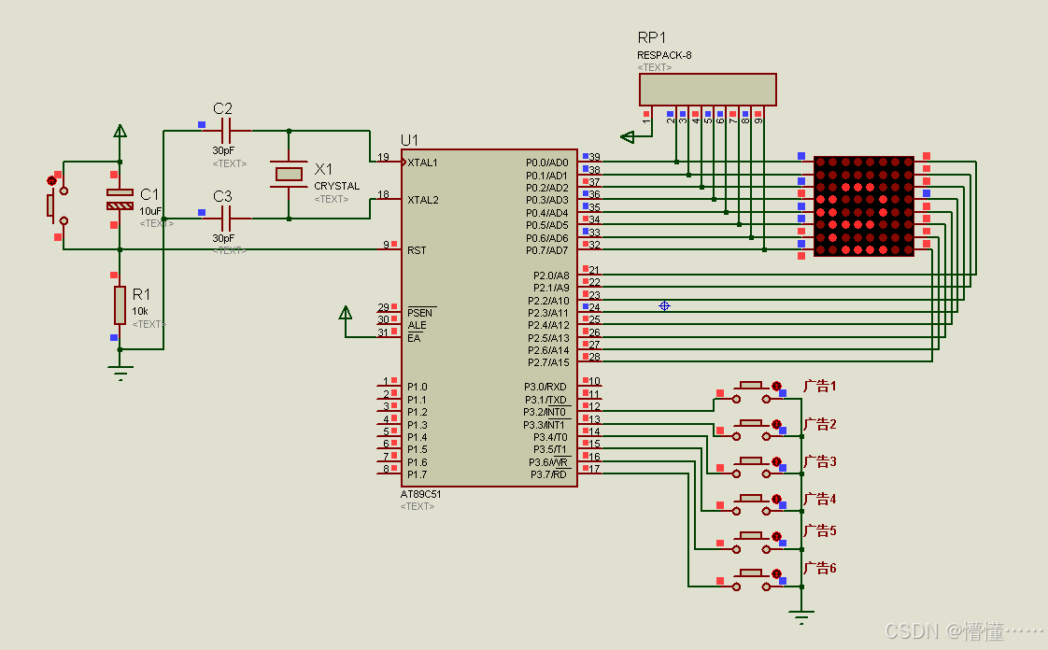Click the <TEXT> placeholder under CRYSTAL
The height and width of the screenshot is (650, 1048).
coord(332,199)
